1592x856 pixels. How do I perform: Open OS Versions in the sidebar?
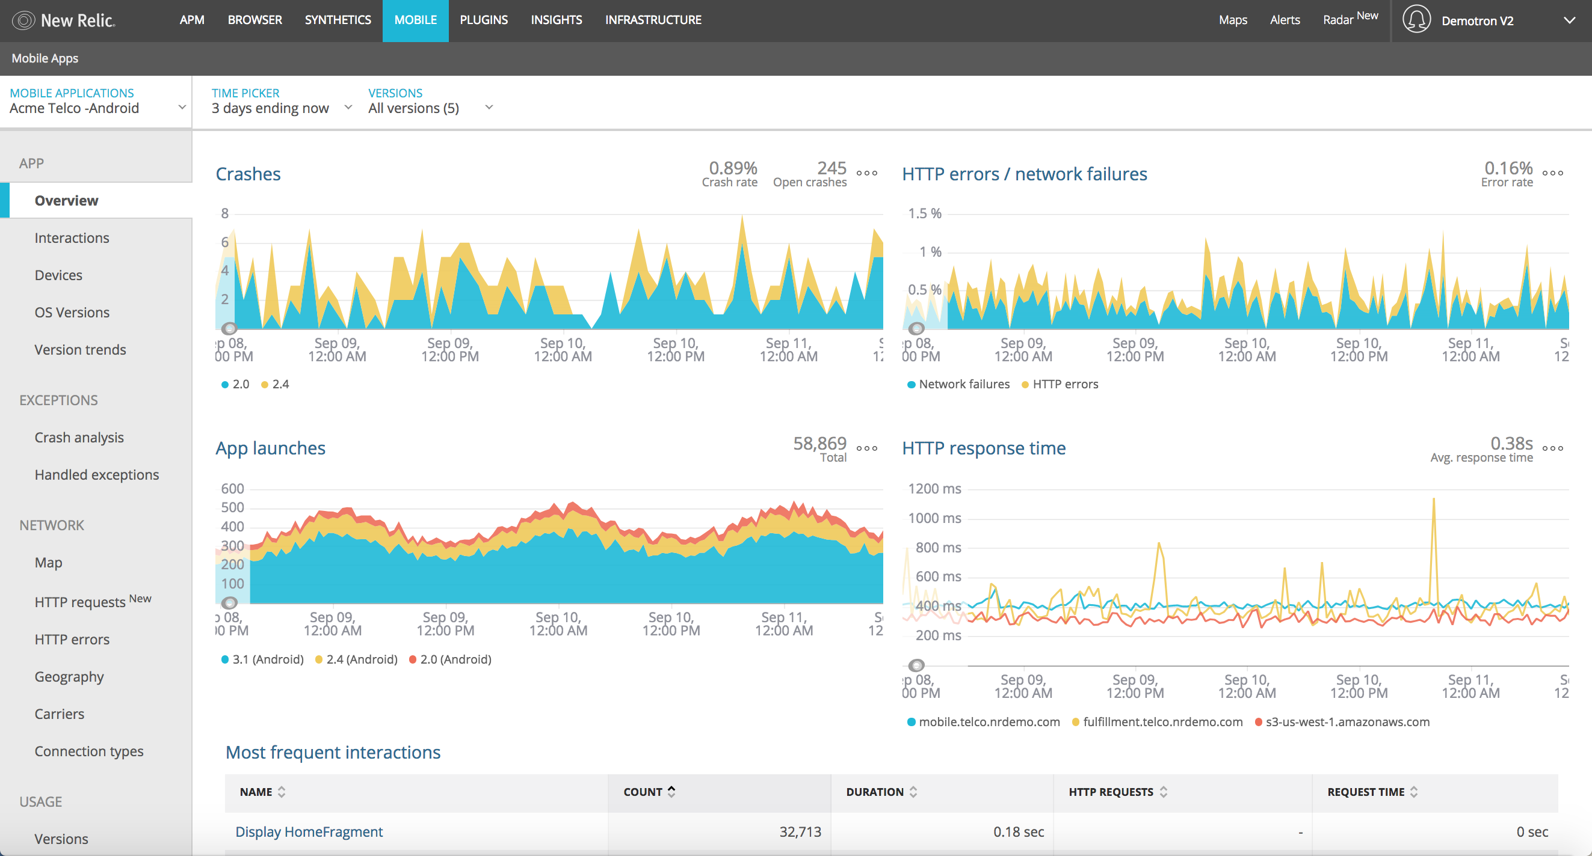(x=72, y=313)
